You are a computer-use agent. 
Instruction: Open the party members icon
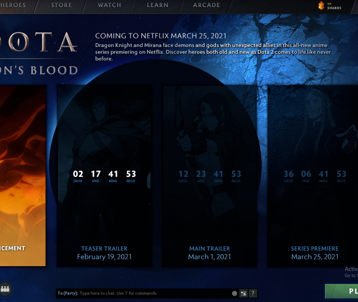(6, 289)
